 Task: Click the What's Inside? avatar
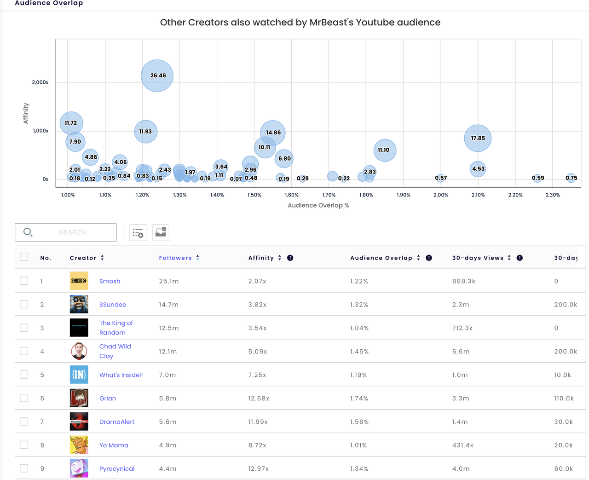79,375
